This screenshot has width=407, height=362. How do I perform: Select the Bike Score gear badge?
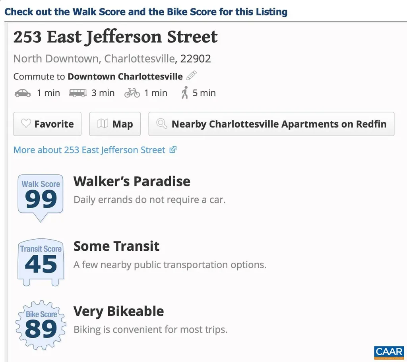click(40, 325)
